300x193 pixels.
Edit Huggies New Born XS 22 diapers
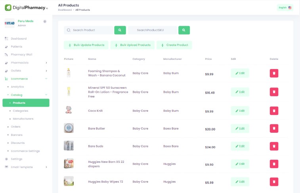point(240,164)
